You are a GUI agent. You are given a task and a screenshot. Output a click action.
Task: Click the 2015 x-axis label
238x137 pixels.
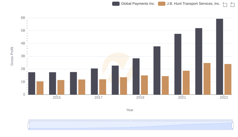[57, 97]
